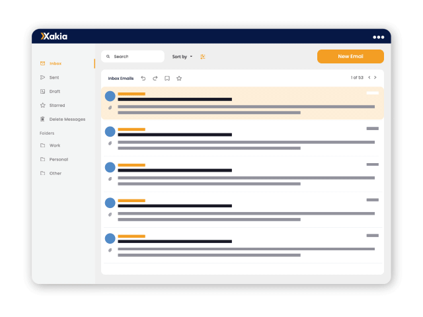423x317 pixels.
Task: Go to previous page of emails
Action: coord(369,77)
